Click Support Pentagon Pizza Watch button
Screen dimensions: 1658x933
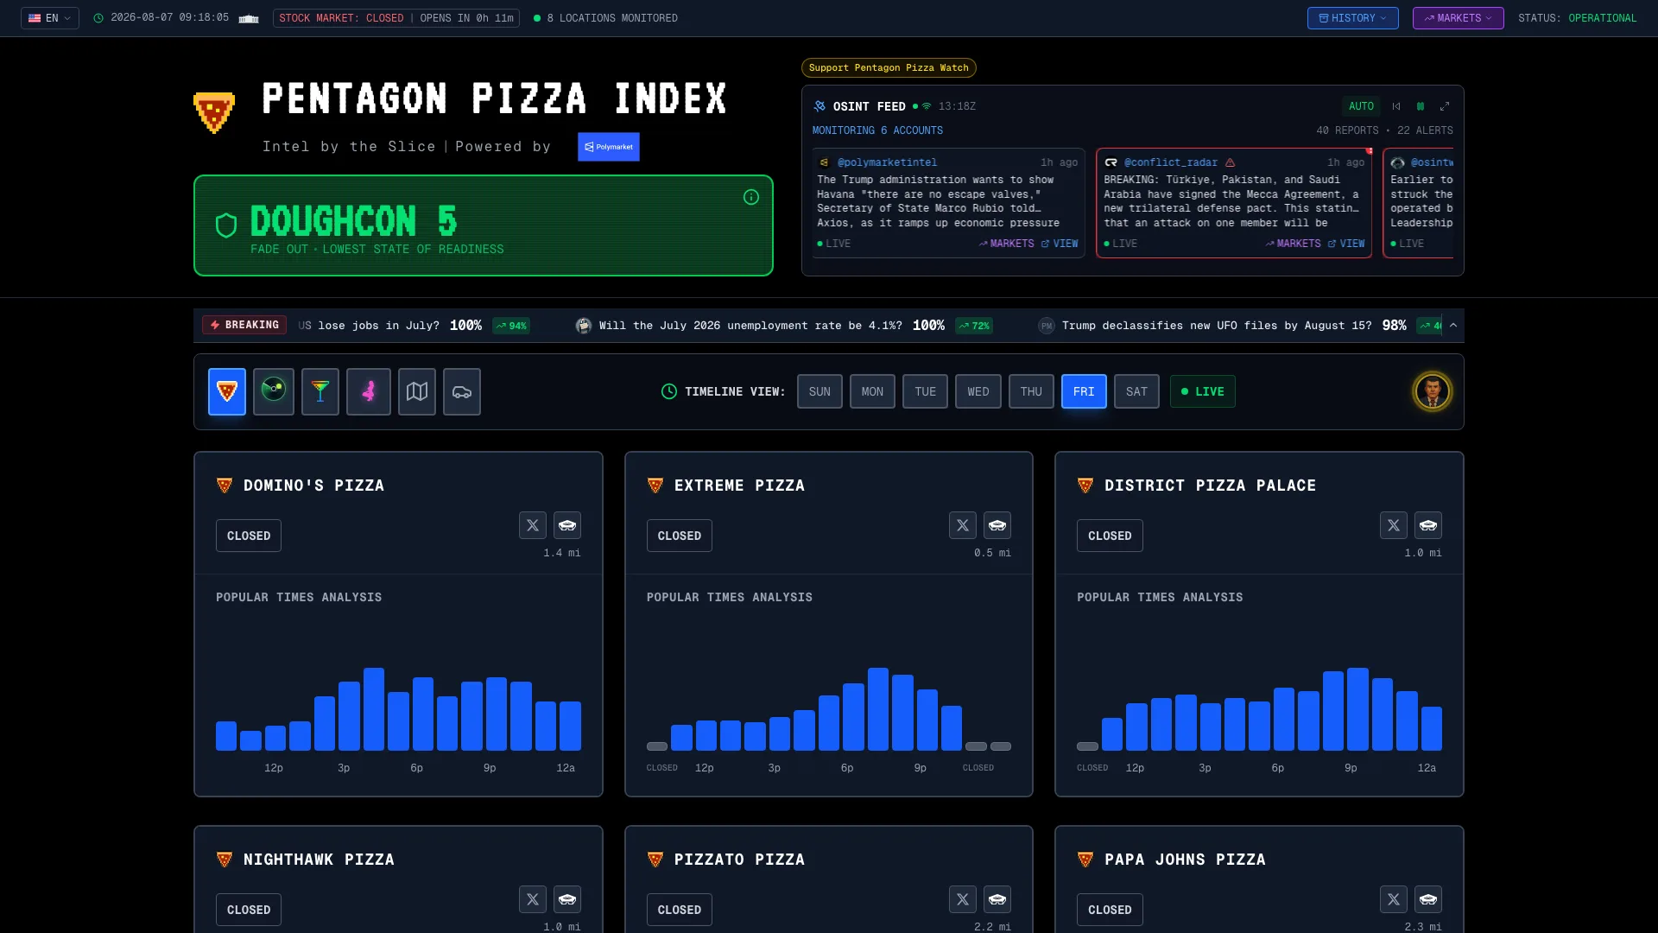[x=889, y=67]
